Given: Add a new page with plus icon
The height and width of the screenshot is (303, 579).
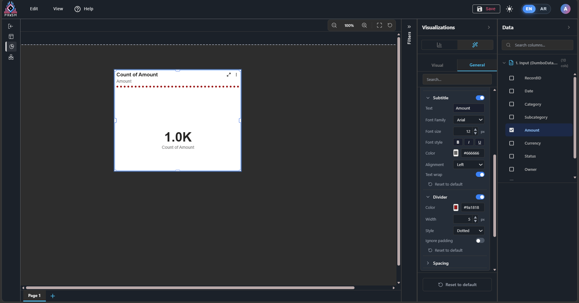Looking at the screenshot, I should [x=53, y=296].
